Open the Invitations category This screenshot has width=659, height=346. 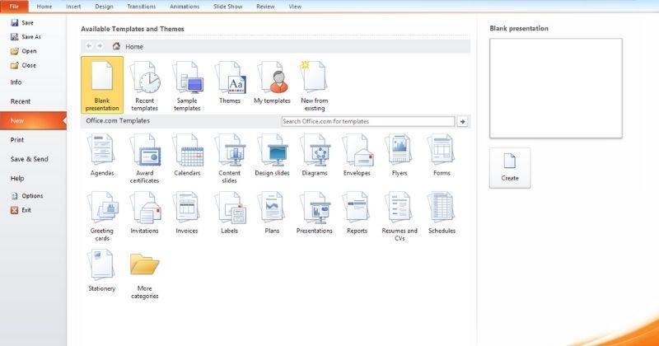145,213
